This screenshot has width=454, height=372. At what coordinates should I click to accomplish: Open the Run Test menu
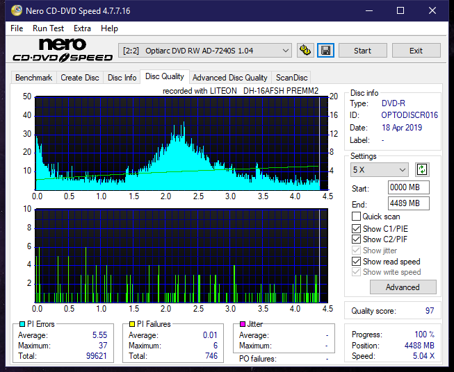pyautogui.click(x=48, y=28)
